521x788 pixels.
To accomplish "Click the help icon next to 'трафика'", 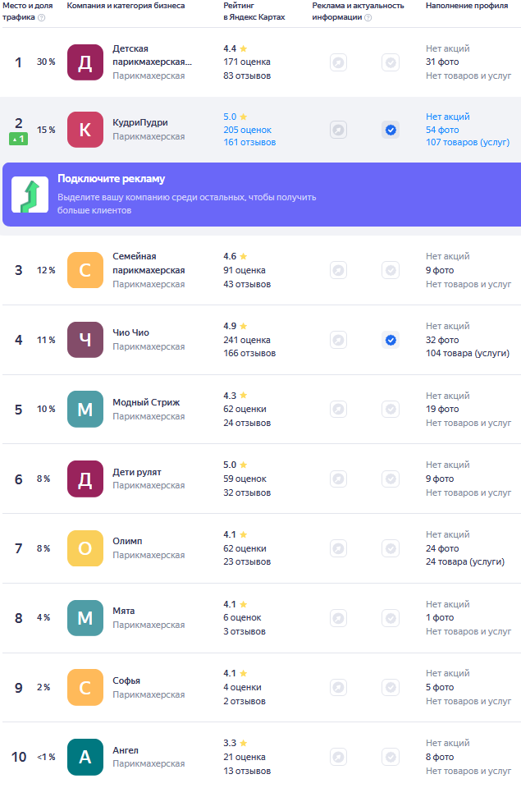I will tap(42, 17).
